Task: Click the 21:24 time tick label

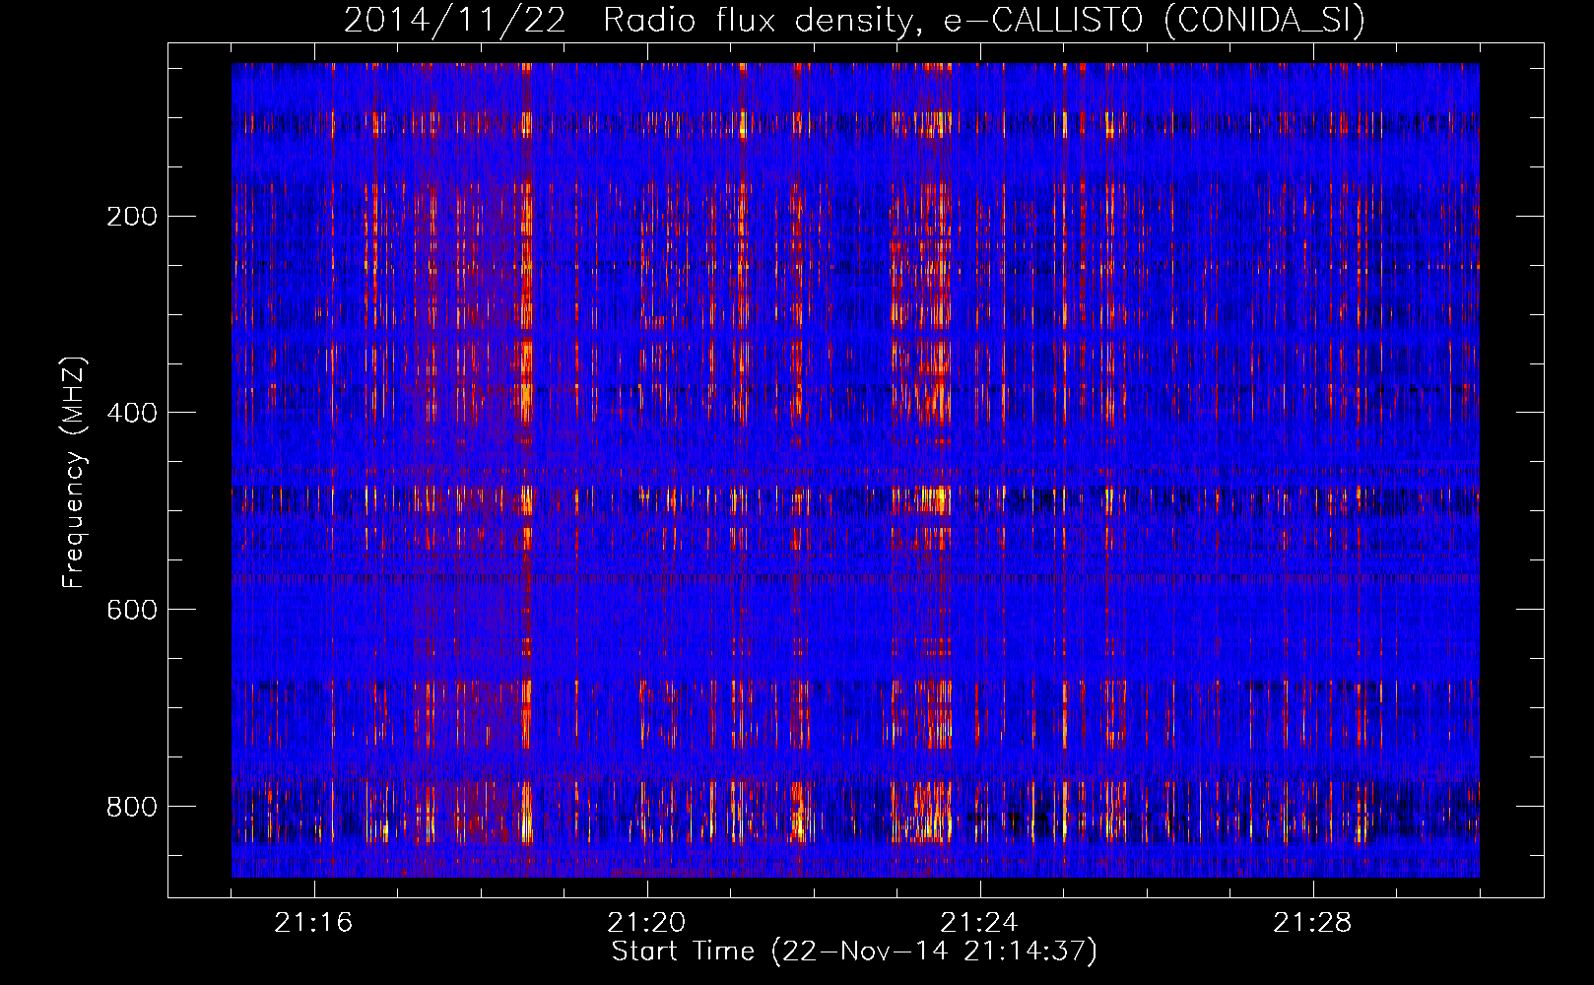Action: tap(979, 923)
